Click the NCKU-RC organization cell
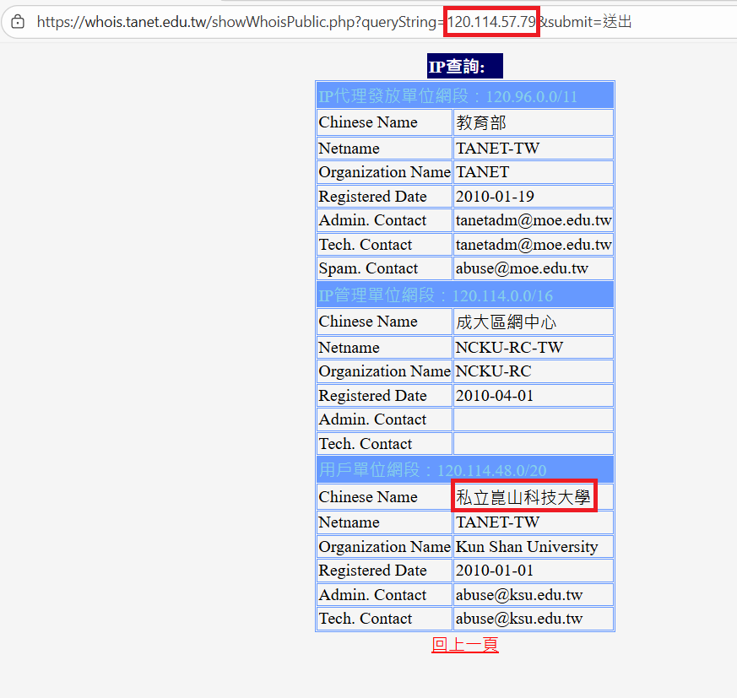737x698 pixels. click(x=533, y=371)
